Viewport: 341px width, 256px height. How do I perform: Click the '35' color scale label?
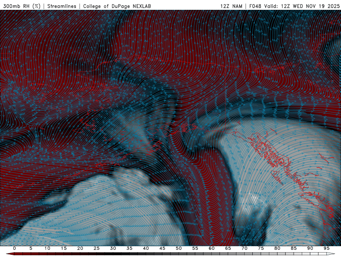pos(130,248)
